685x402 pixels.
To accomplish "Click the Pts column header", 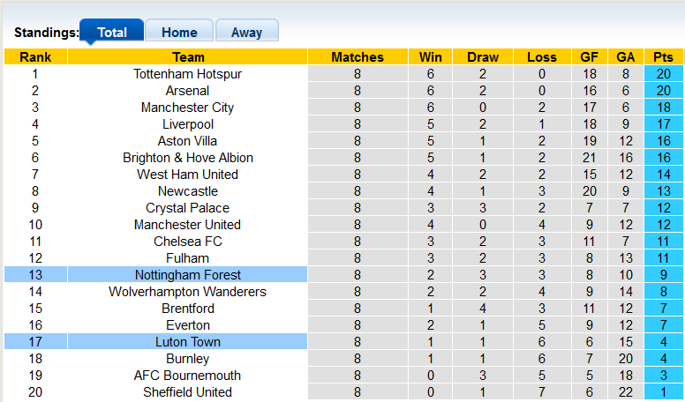I will 663,57.
